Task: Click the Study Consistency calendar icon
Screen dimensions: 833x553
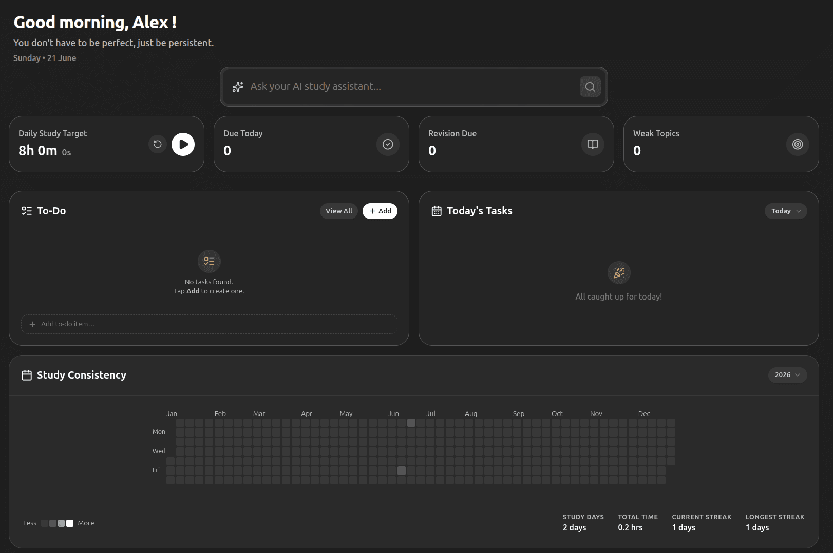Action: click(x=27, y=375)
